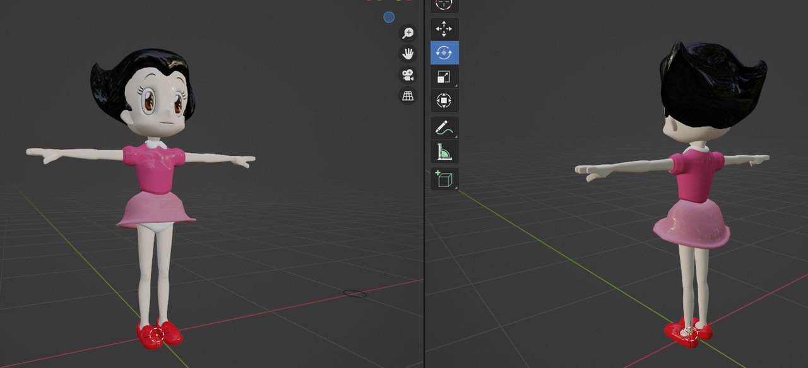This screenshot has width=808, height=368.
Task: Click the hand pan-view button
Action: tap(408, 54)
